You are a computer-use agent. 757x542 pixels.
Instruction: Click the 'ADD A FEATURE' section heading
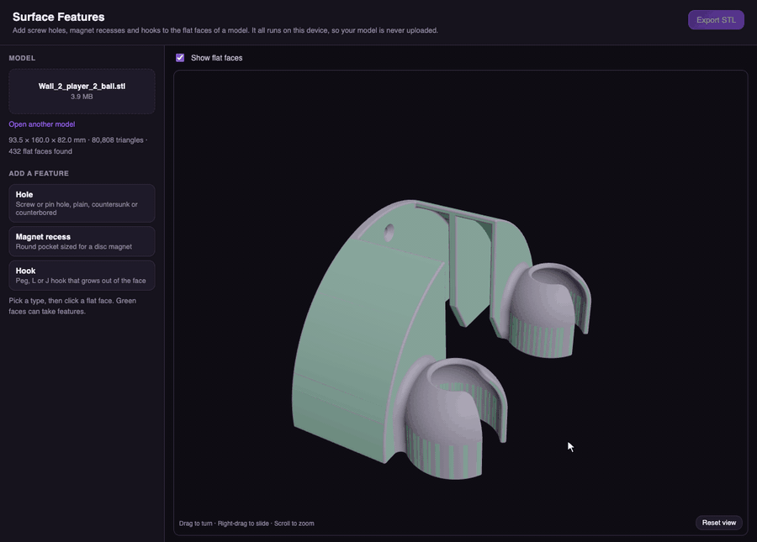[39, 173]
